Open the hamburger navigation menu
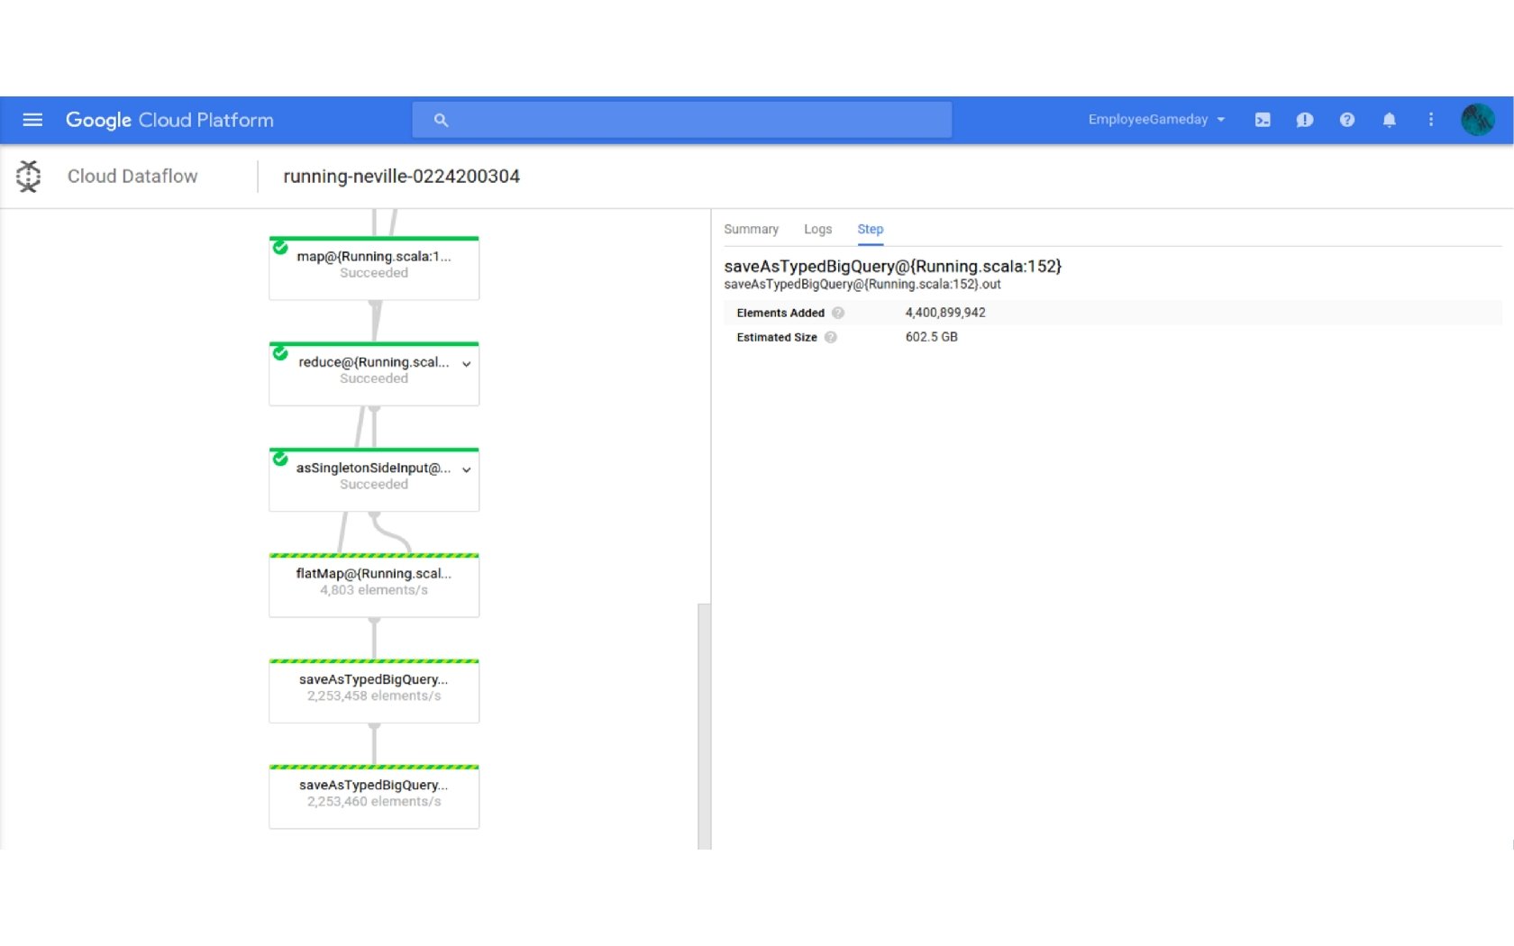The height and width of the screenshot is (946, 1514). tap(32, 120)
